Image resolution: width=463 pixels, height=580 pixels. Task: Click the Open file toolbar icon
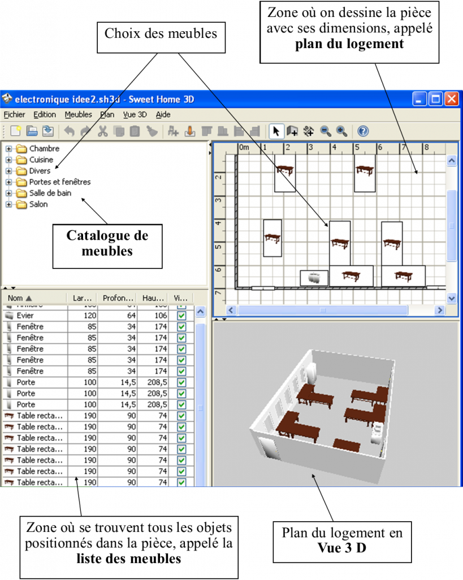(32, 131)
